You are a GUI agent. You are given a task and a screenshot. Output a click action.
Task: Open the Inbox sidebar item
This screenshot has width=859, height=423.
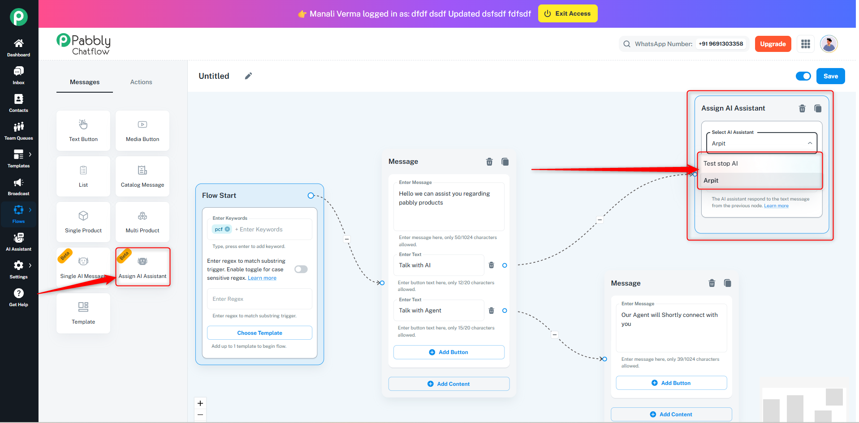(x=18, y=76)
